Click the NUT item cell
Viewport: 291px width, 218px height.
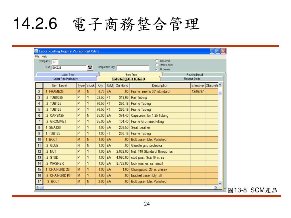tap(60, 152)
